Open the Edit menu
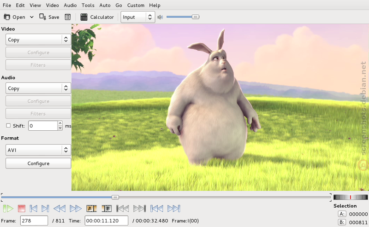369x227 pixels. pos(20,5)
